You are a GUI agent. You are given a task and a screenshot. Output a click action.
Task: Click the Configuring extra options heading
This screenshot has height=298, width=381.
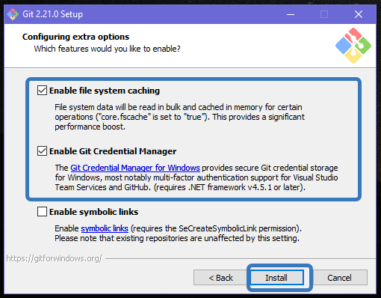tap(75, 37)
